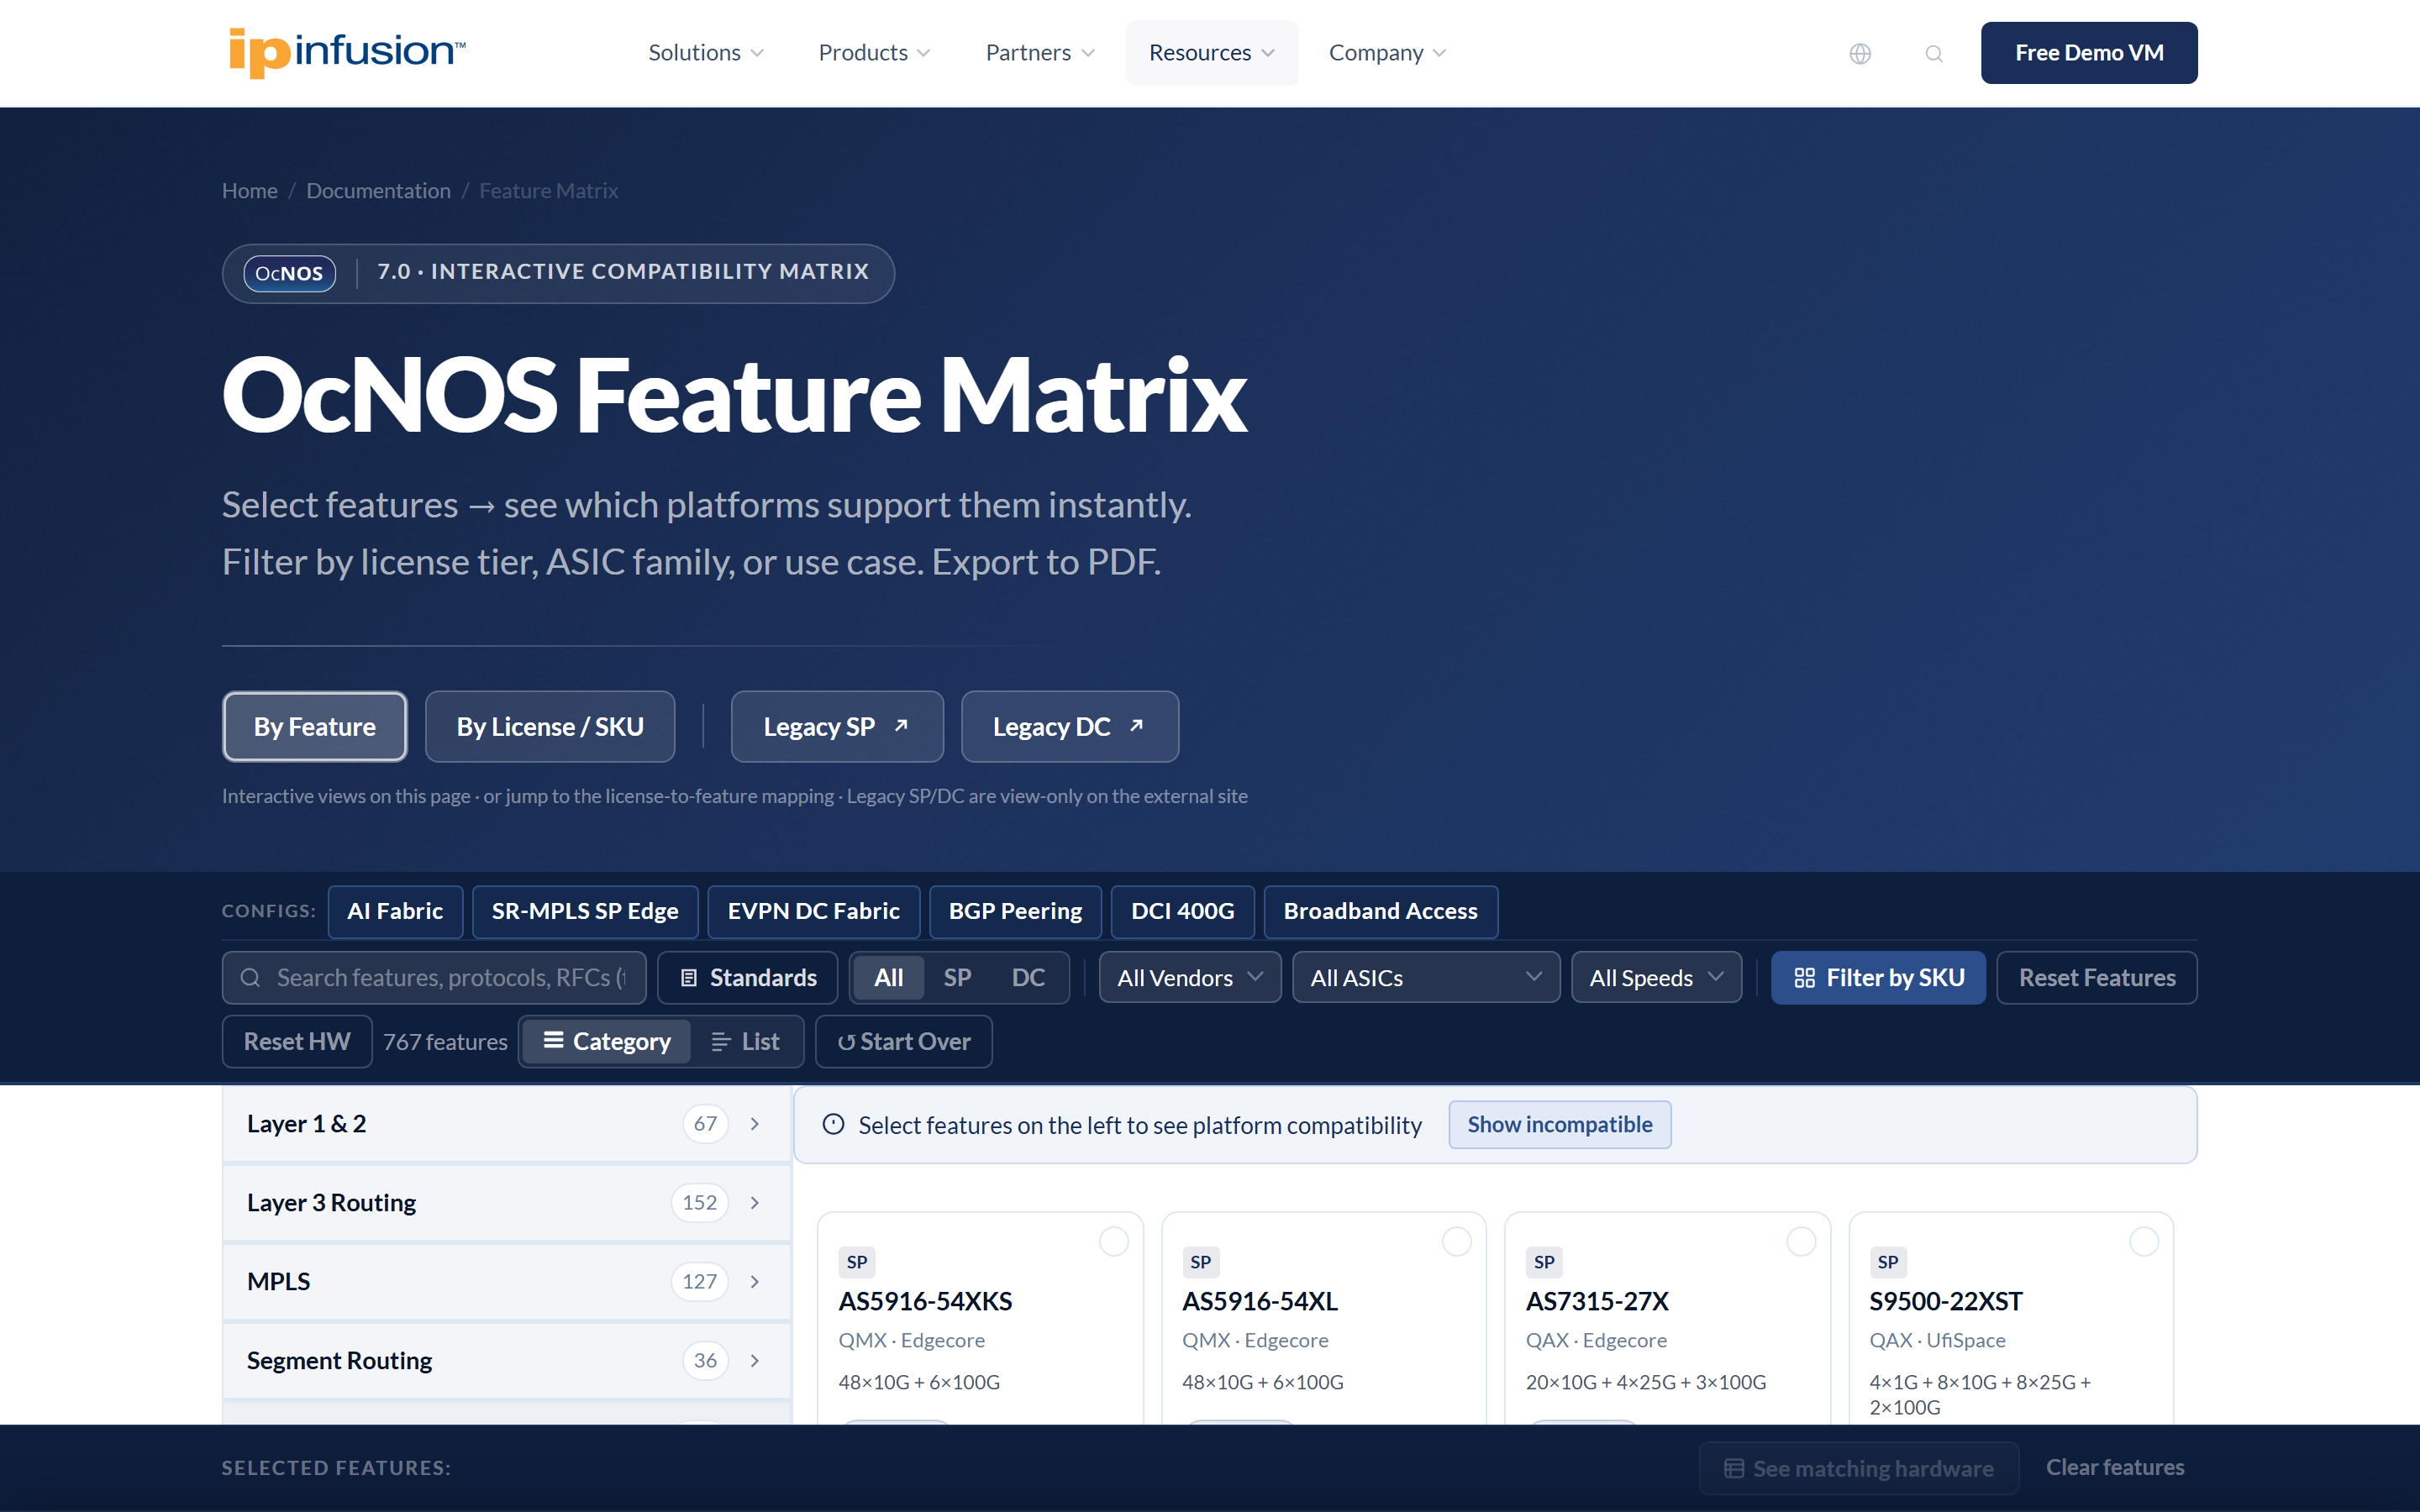
Task: Click the Legacy SP external arrow icon
Action: (x=901, y=726)
